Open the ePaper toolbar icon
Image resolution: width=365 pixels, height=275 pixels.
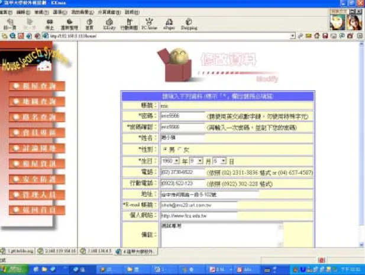pyautogui.click(x=169, y=24)
